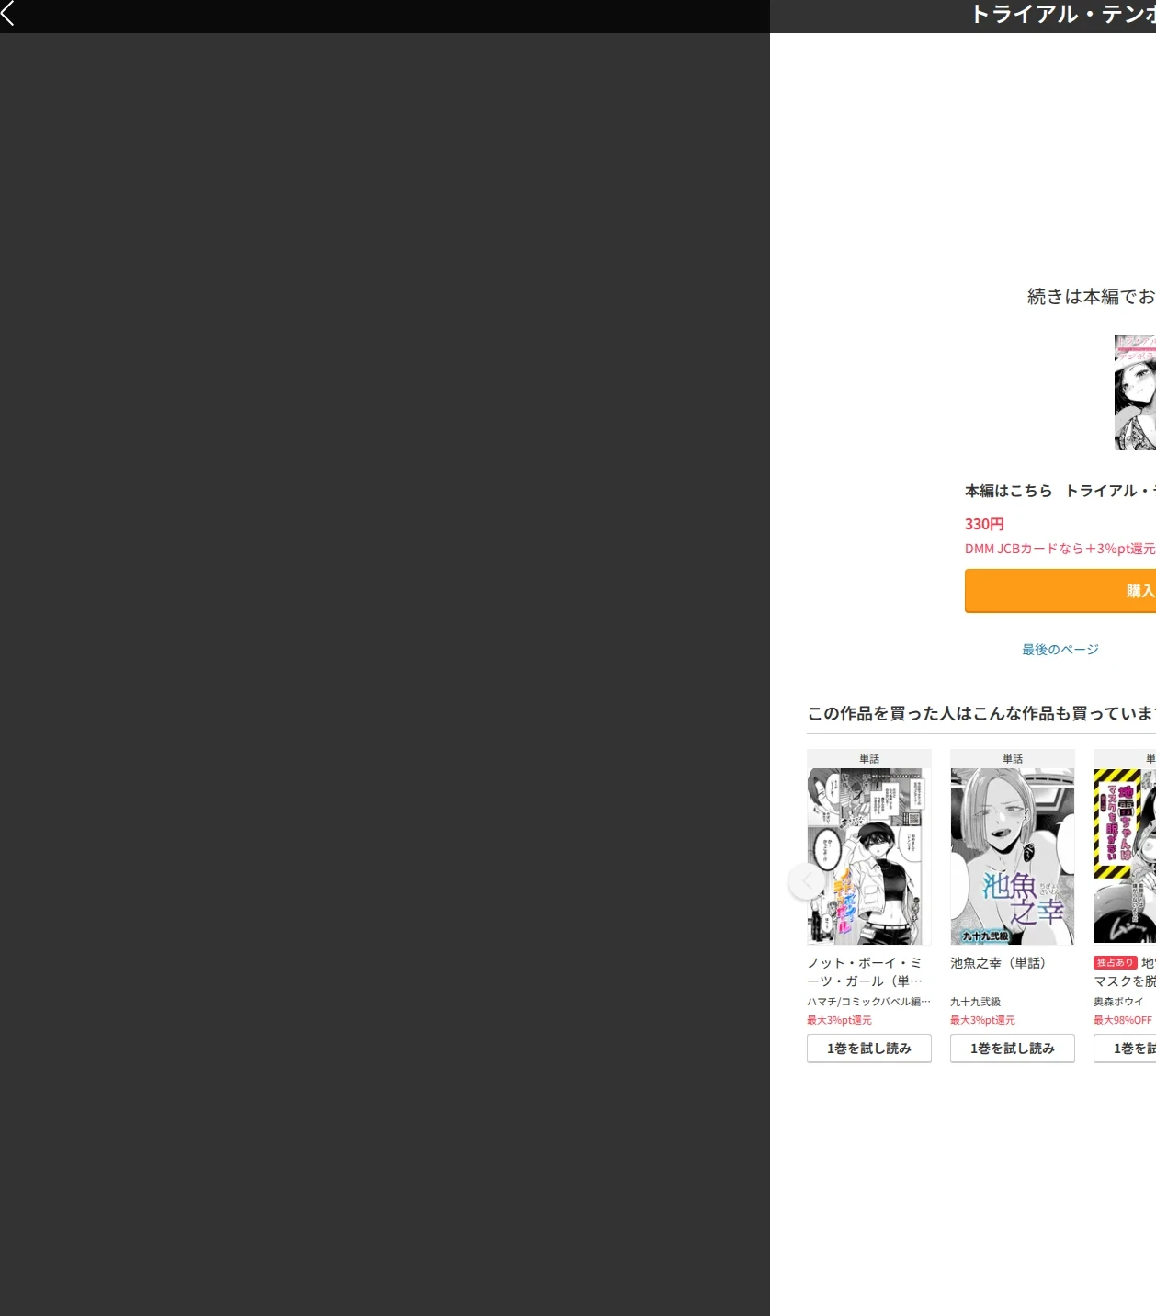Click the previous arrow on the recommendations carousel

(806, 881)
